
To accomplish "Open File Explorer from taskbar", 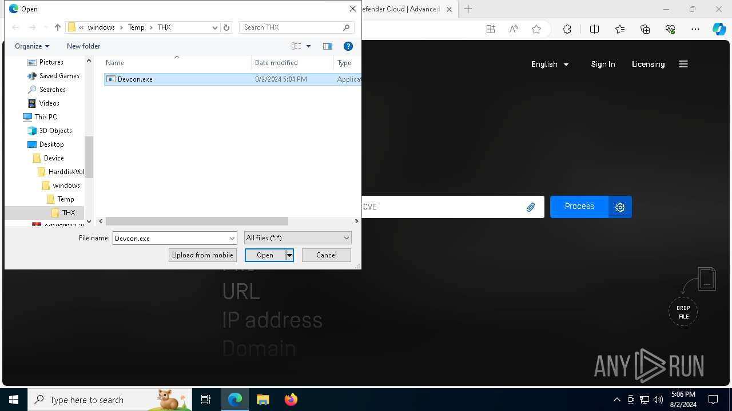I will click(x=263, y=400).
